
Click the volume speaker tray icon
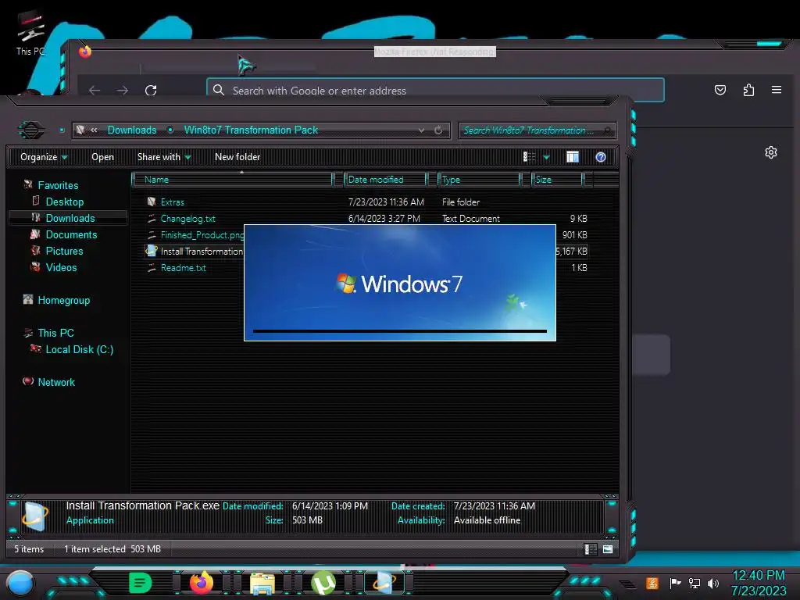point(712,583)
